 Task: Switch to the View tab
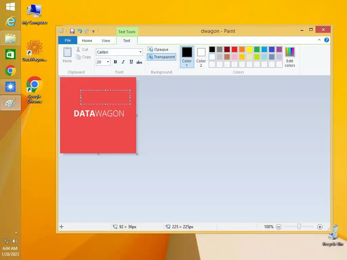[106, 41]
